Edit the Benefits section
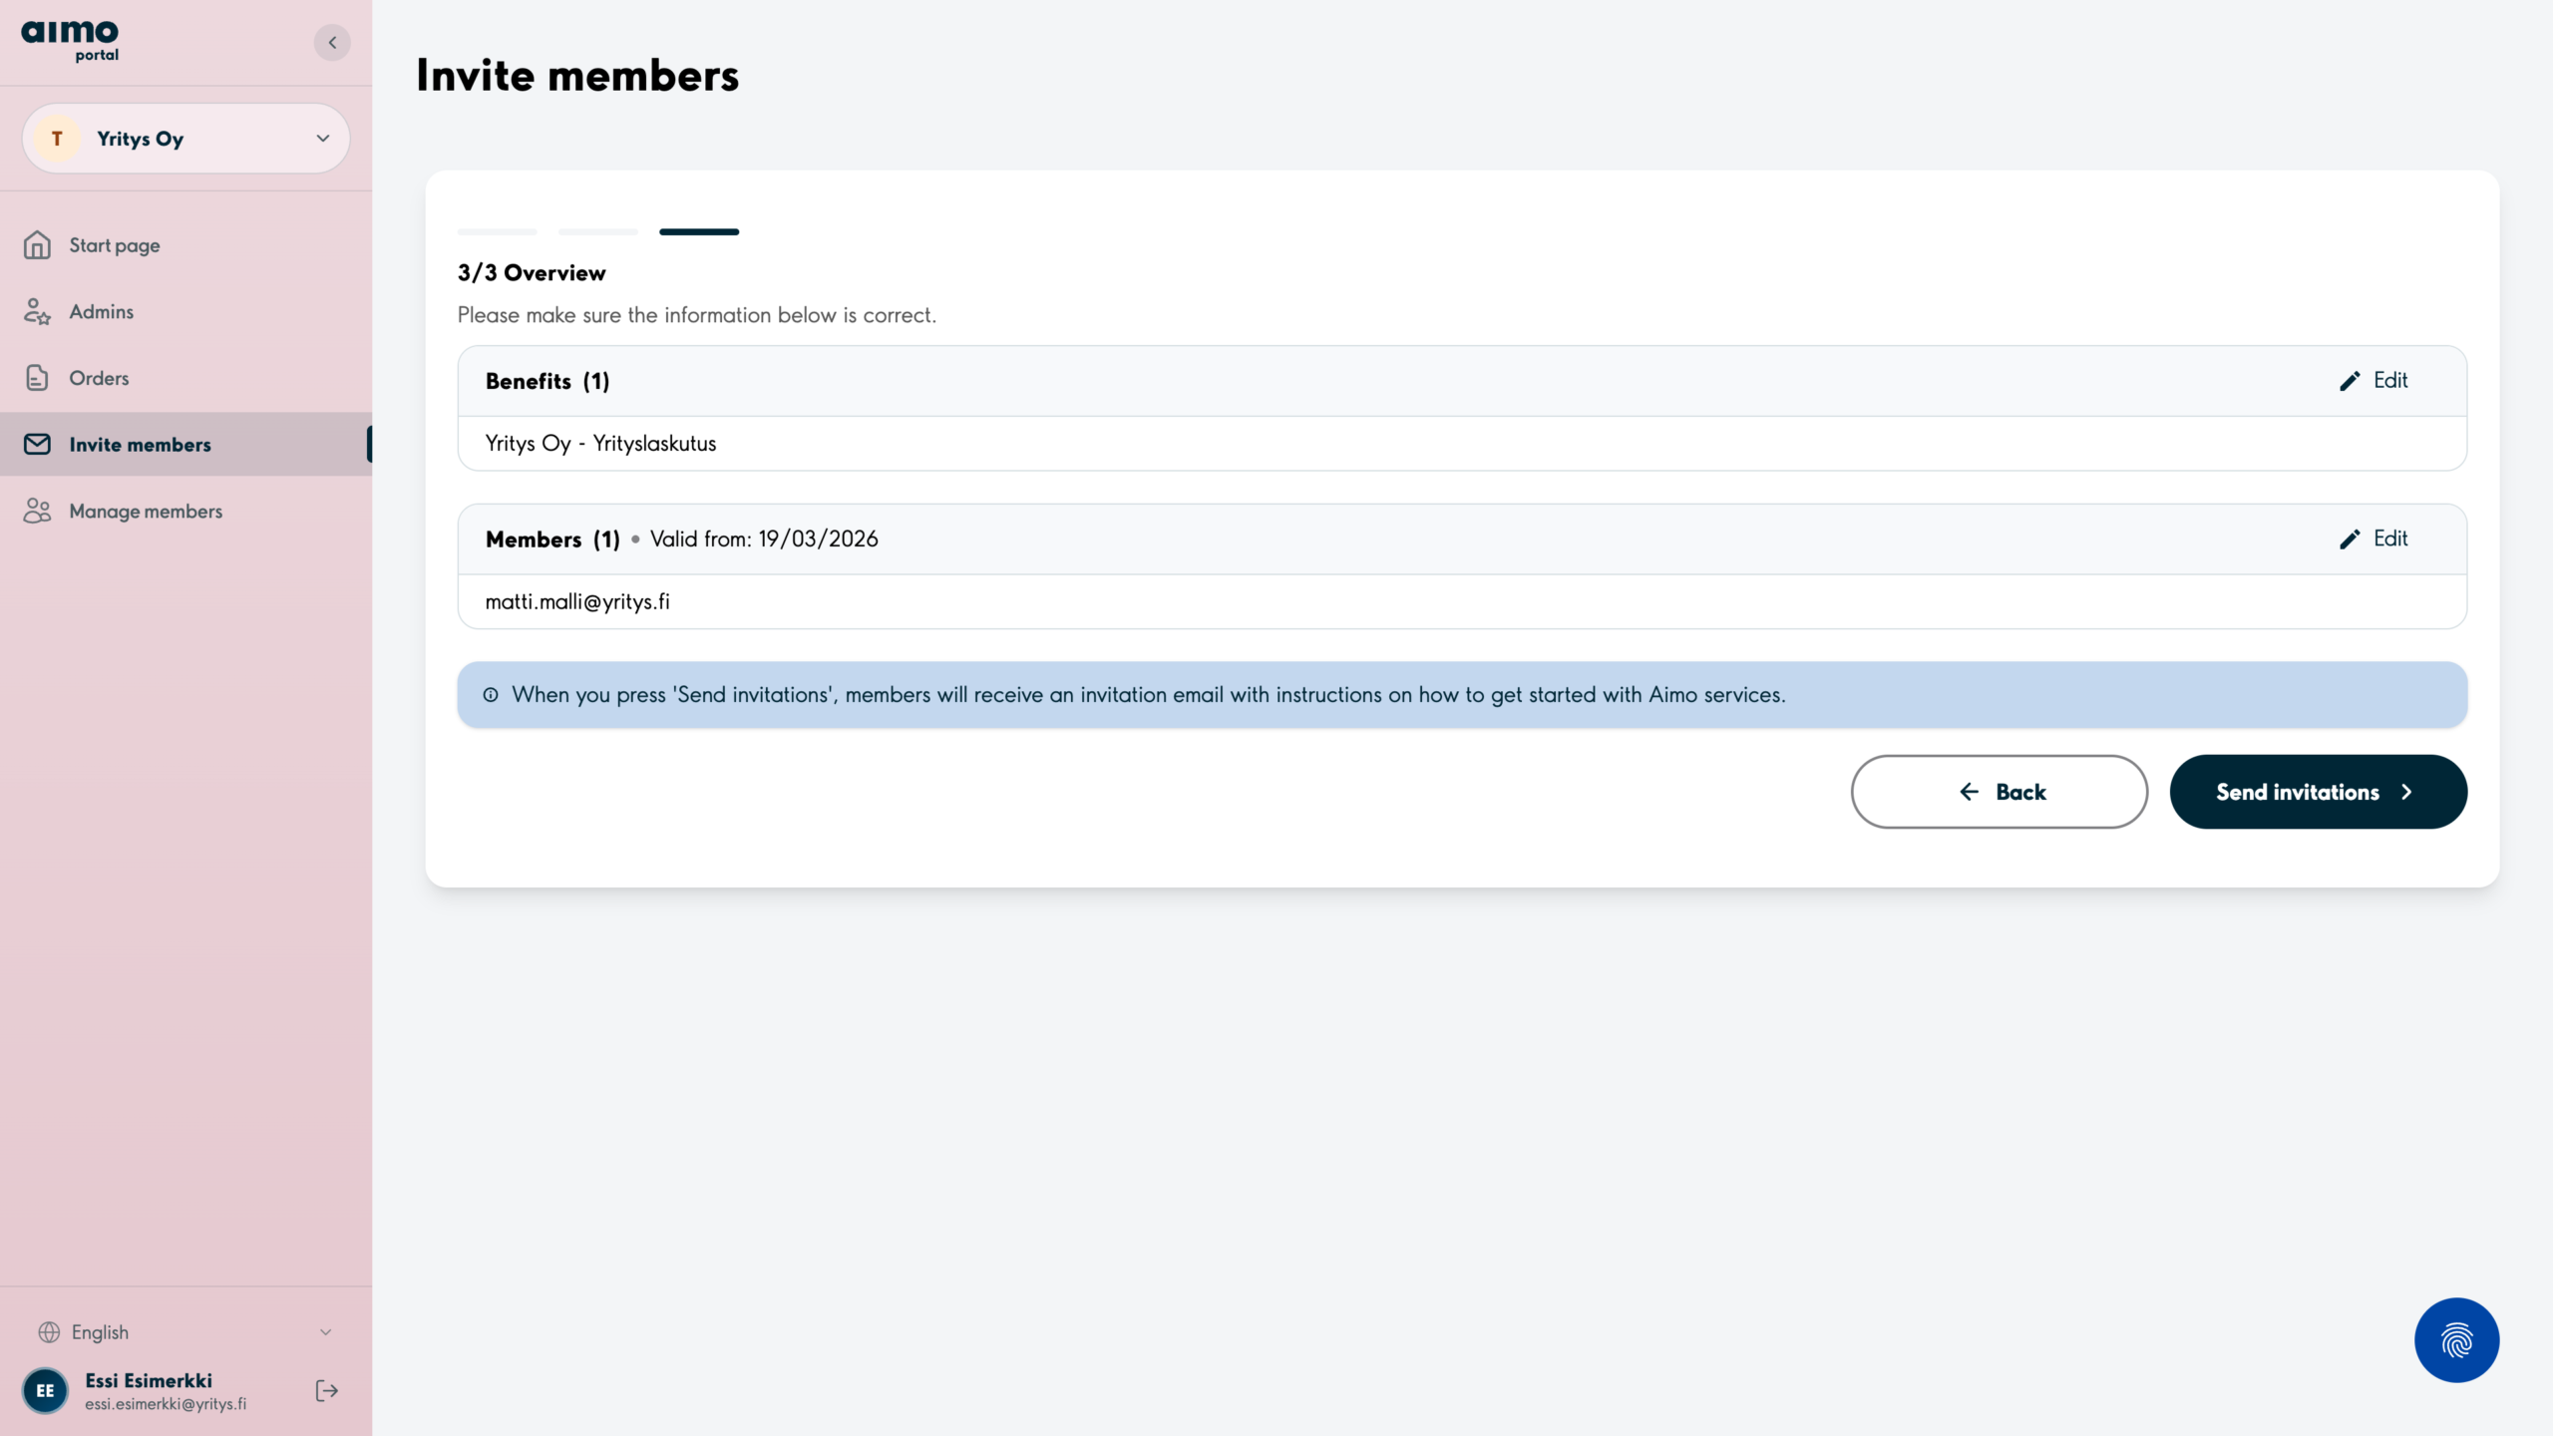 (2373, 381)
